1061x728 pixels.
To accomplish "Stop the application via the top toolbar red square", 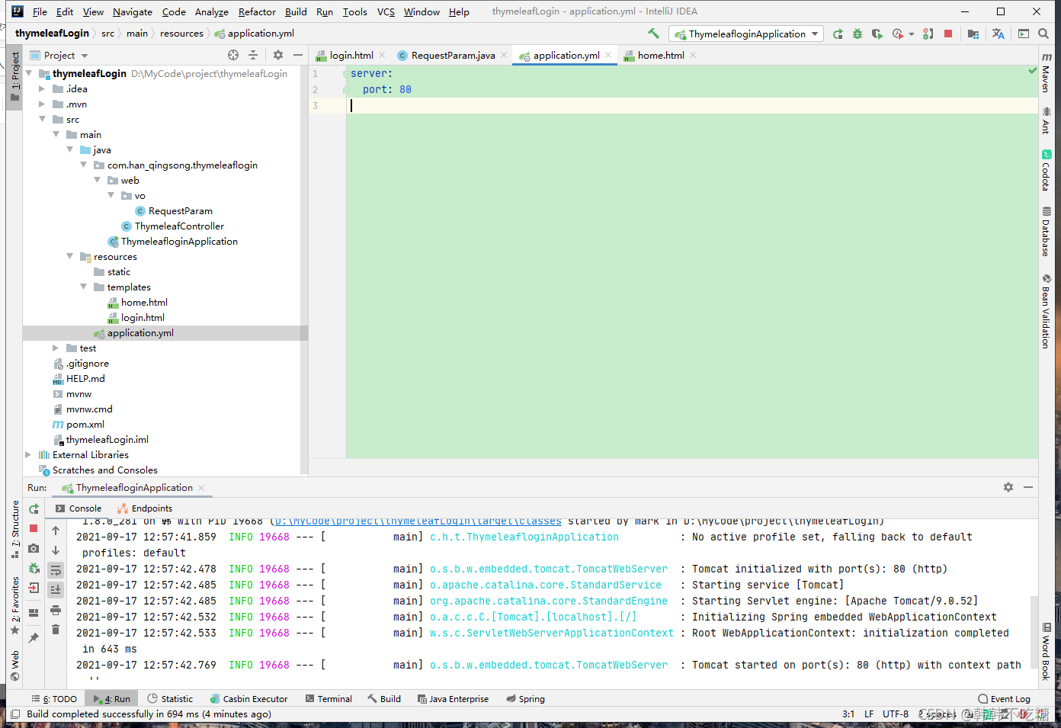I will tap(948, 34).
